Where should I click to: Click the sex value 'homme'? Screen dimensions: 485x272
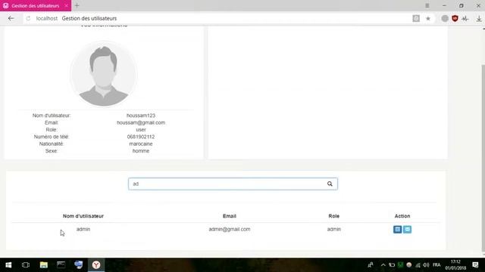(141, 151)
